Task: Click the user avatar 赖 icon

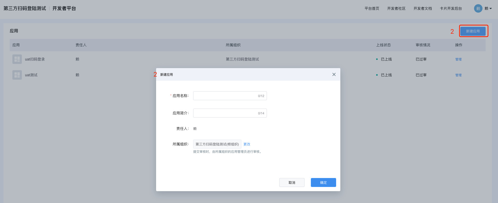Action: point(478,8)
